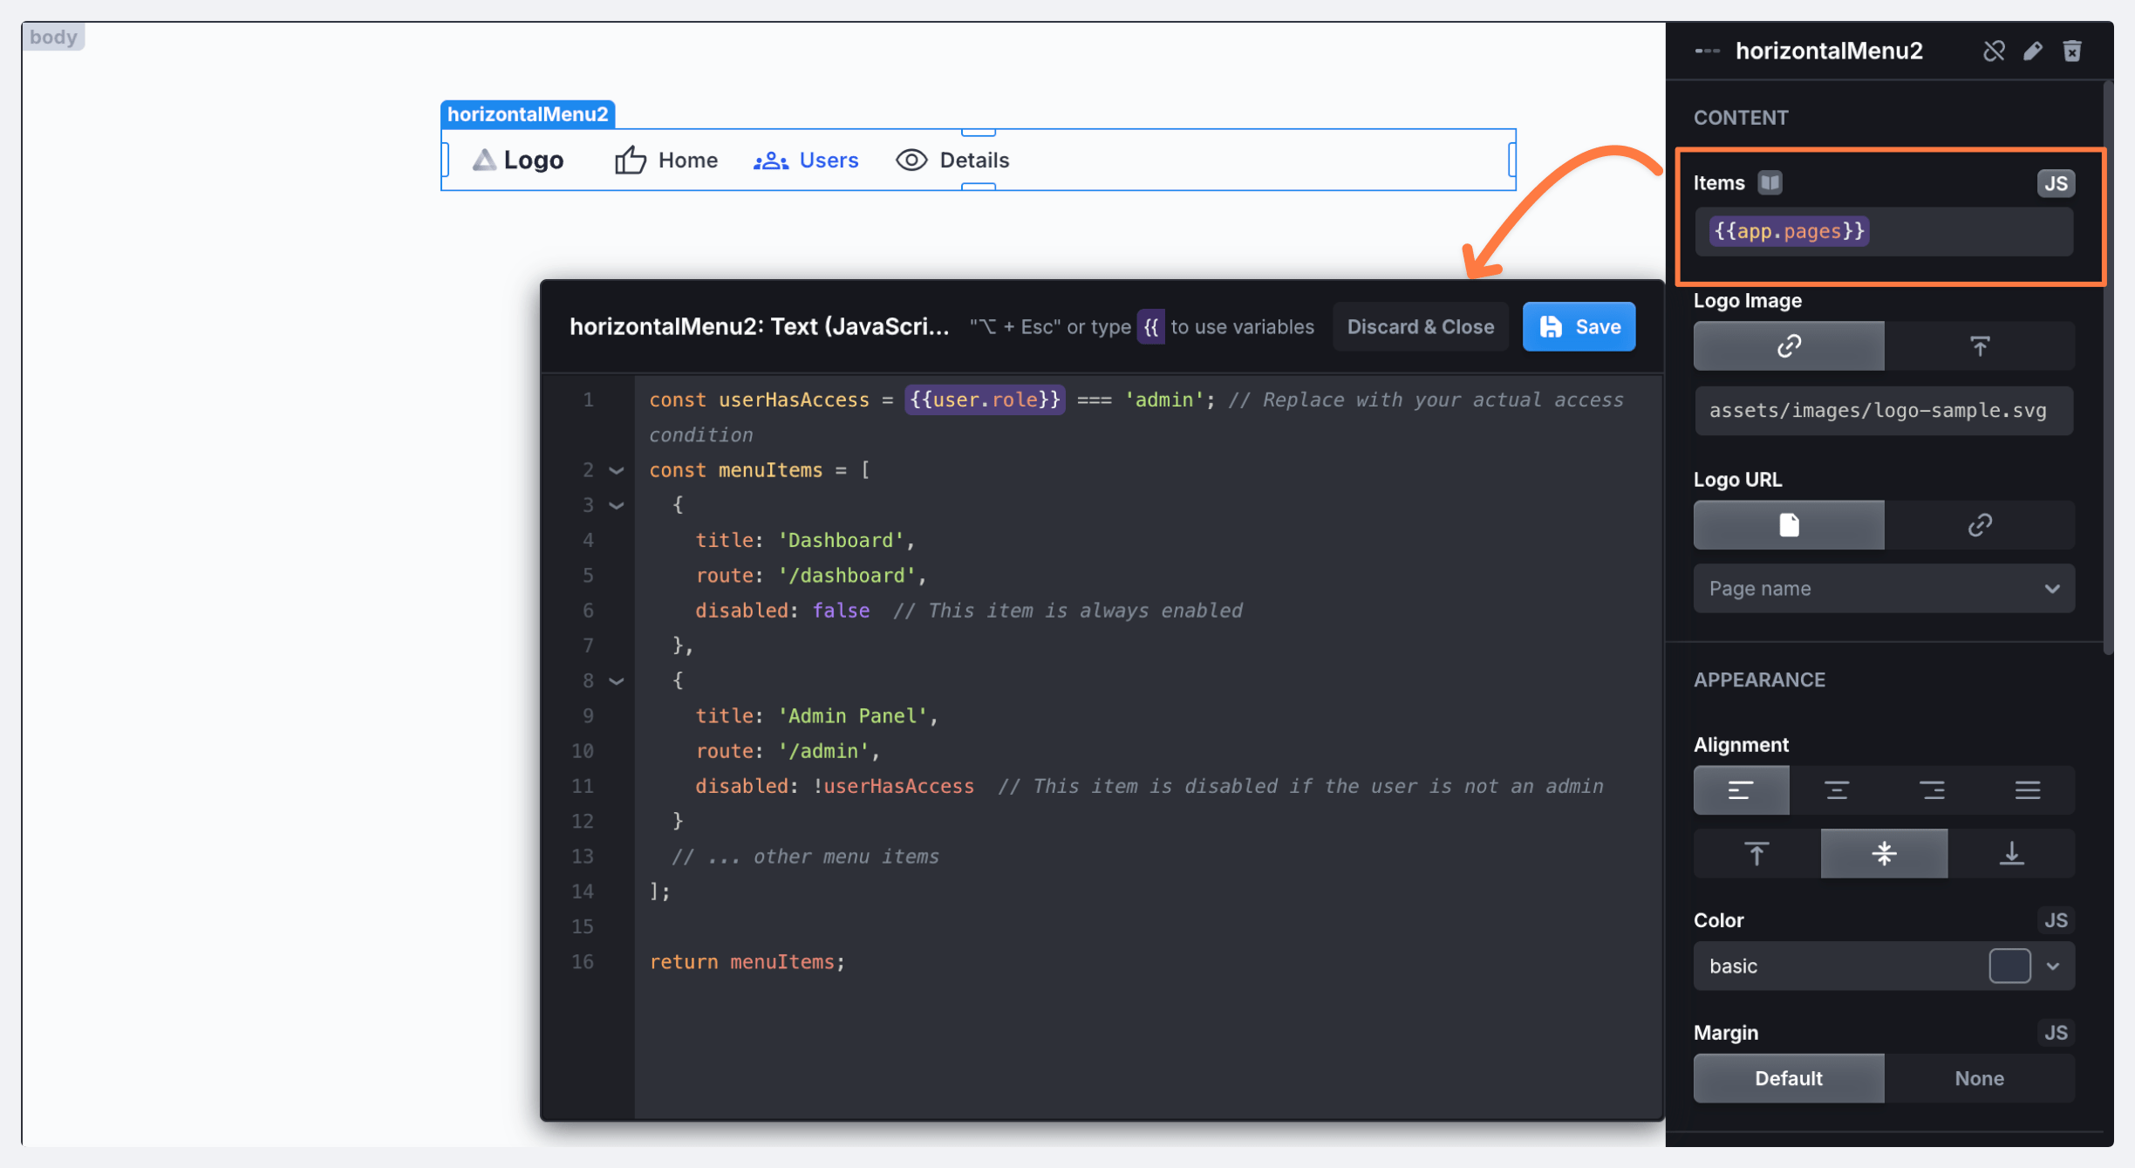Toggle JS mode for Items property
The width and height of the screenshot is (2135, 1168).
[2056, 183]
